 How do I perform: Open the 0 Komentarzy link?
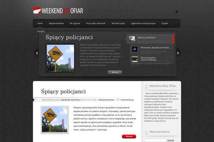click(x=127, y=100)
